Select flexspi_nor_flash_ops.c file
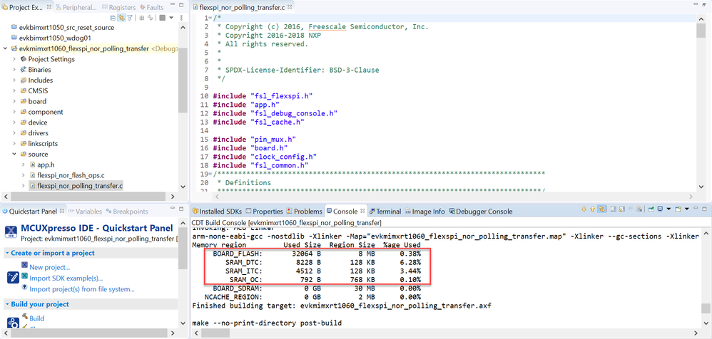Viewport: 712px width, 339px height. point(72,175)
